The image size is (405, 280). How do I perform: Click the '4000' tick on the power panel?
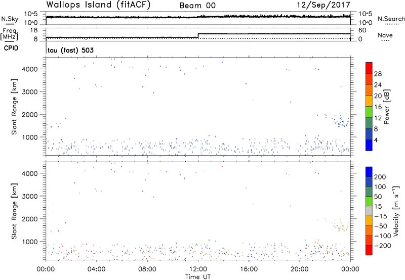coord(30,69)
